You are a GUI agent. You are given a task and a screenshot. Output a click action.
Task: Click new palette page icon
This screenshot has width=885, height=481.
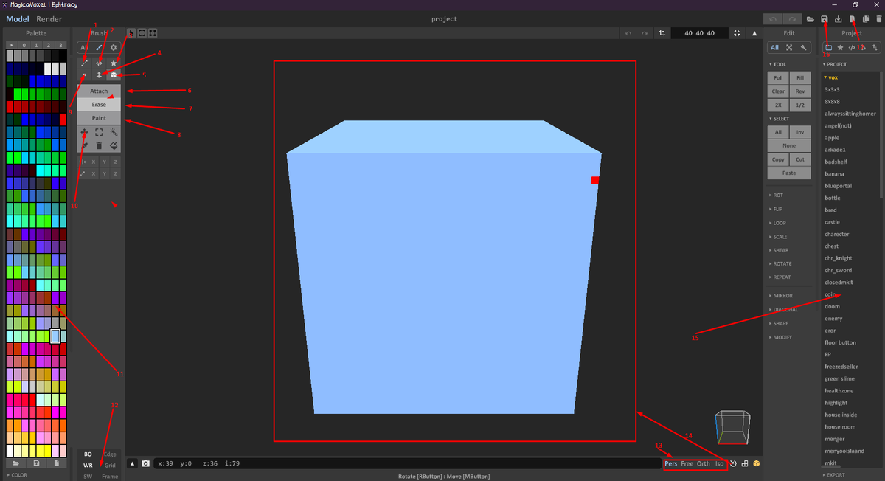pos(56,463)
